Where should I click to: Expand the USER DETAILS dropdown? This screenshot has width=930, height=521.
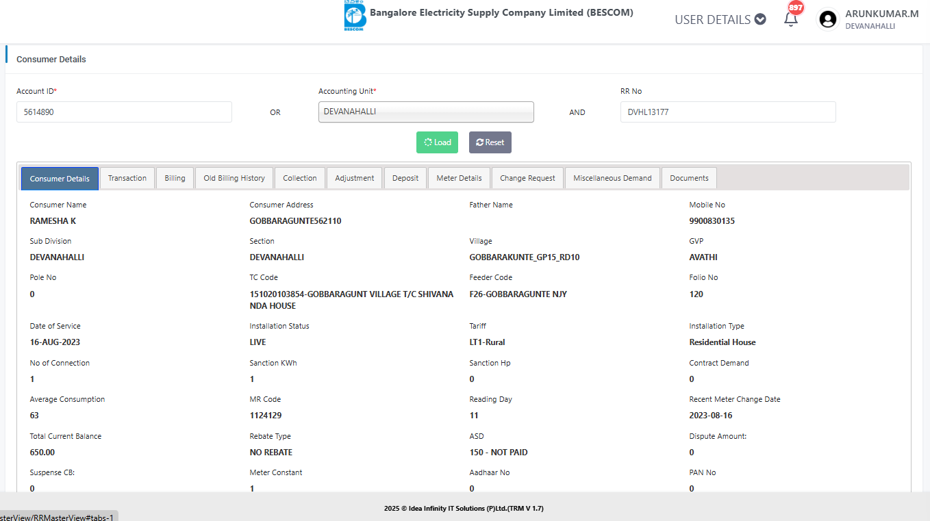(720, 19)
